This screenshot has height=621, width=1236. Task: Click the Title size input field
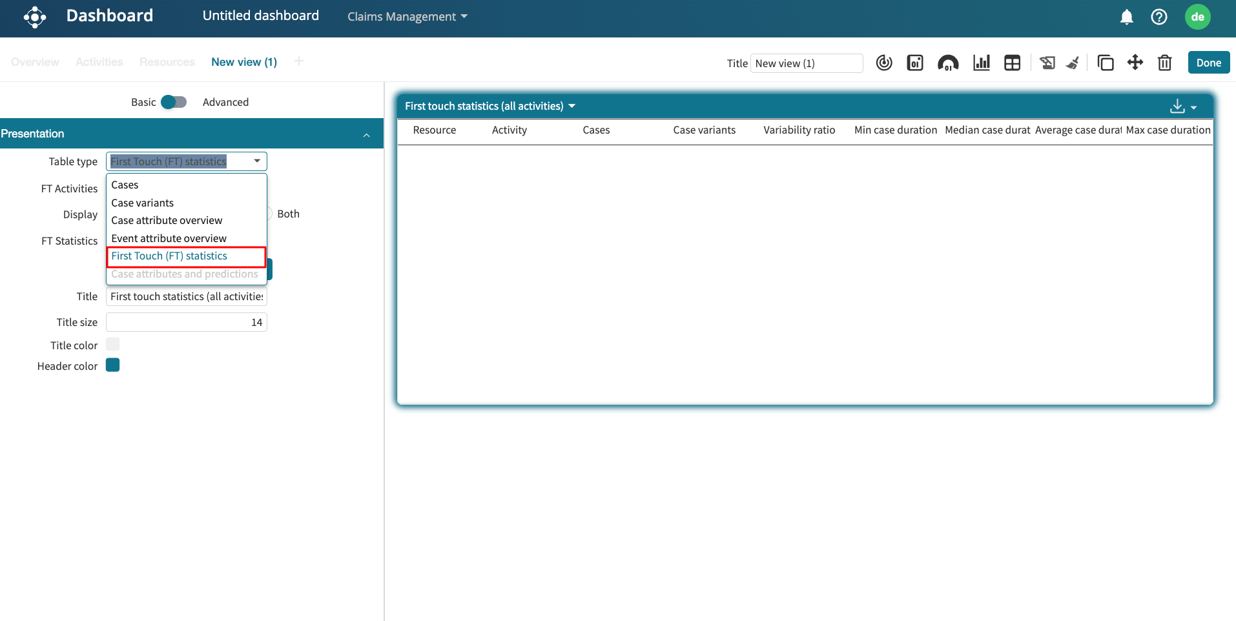pos(186,322)
